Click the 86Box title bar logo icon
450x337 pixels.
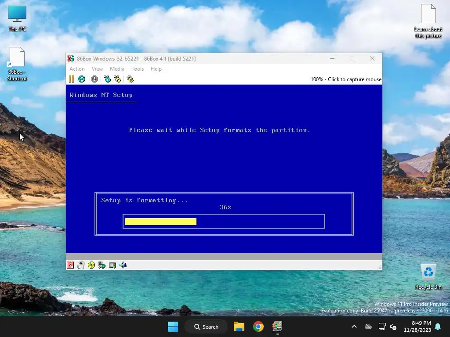71,58
